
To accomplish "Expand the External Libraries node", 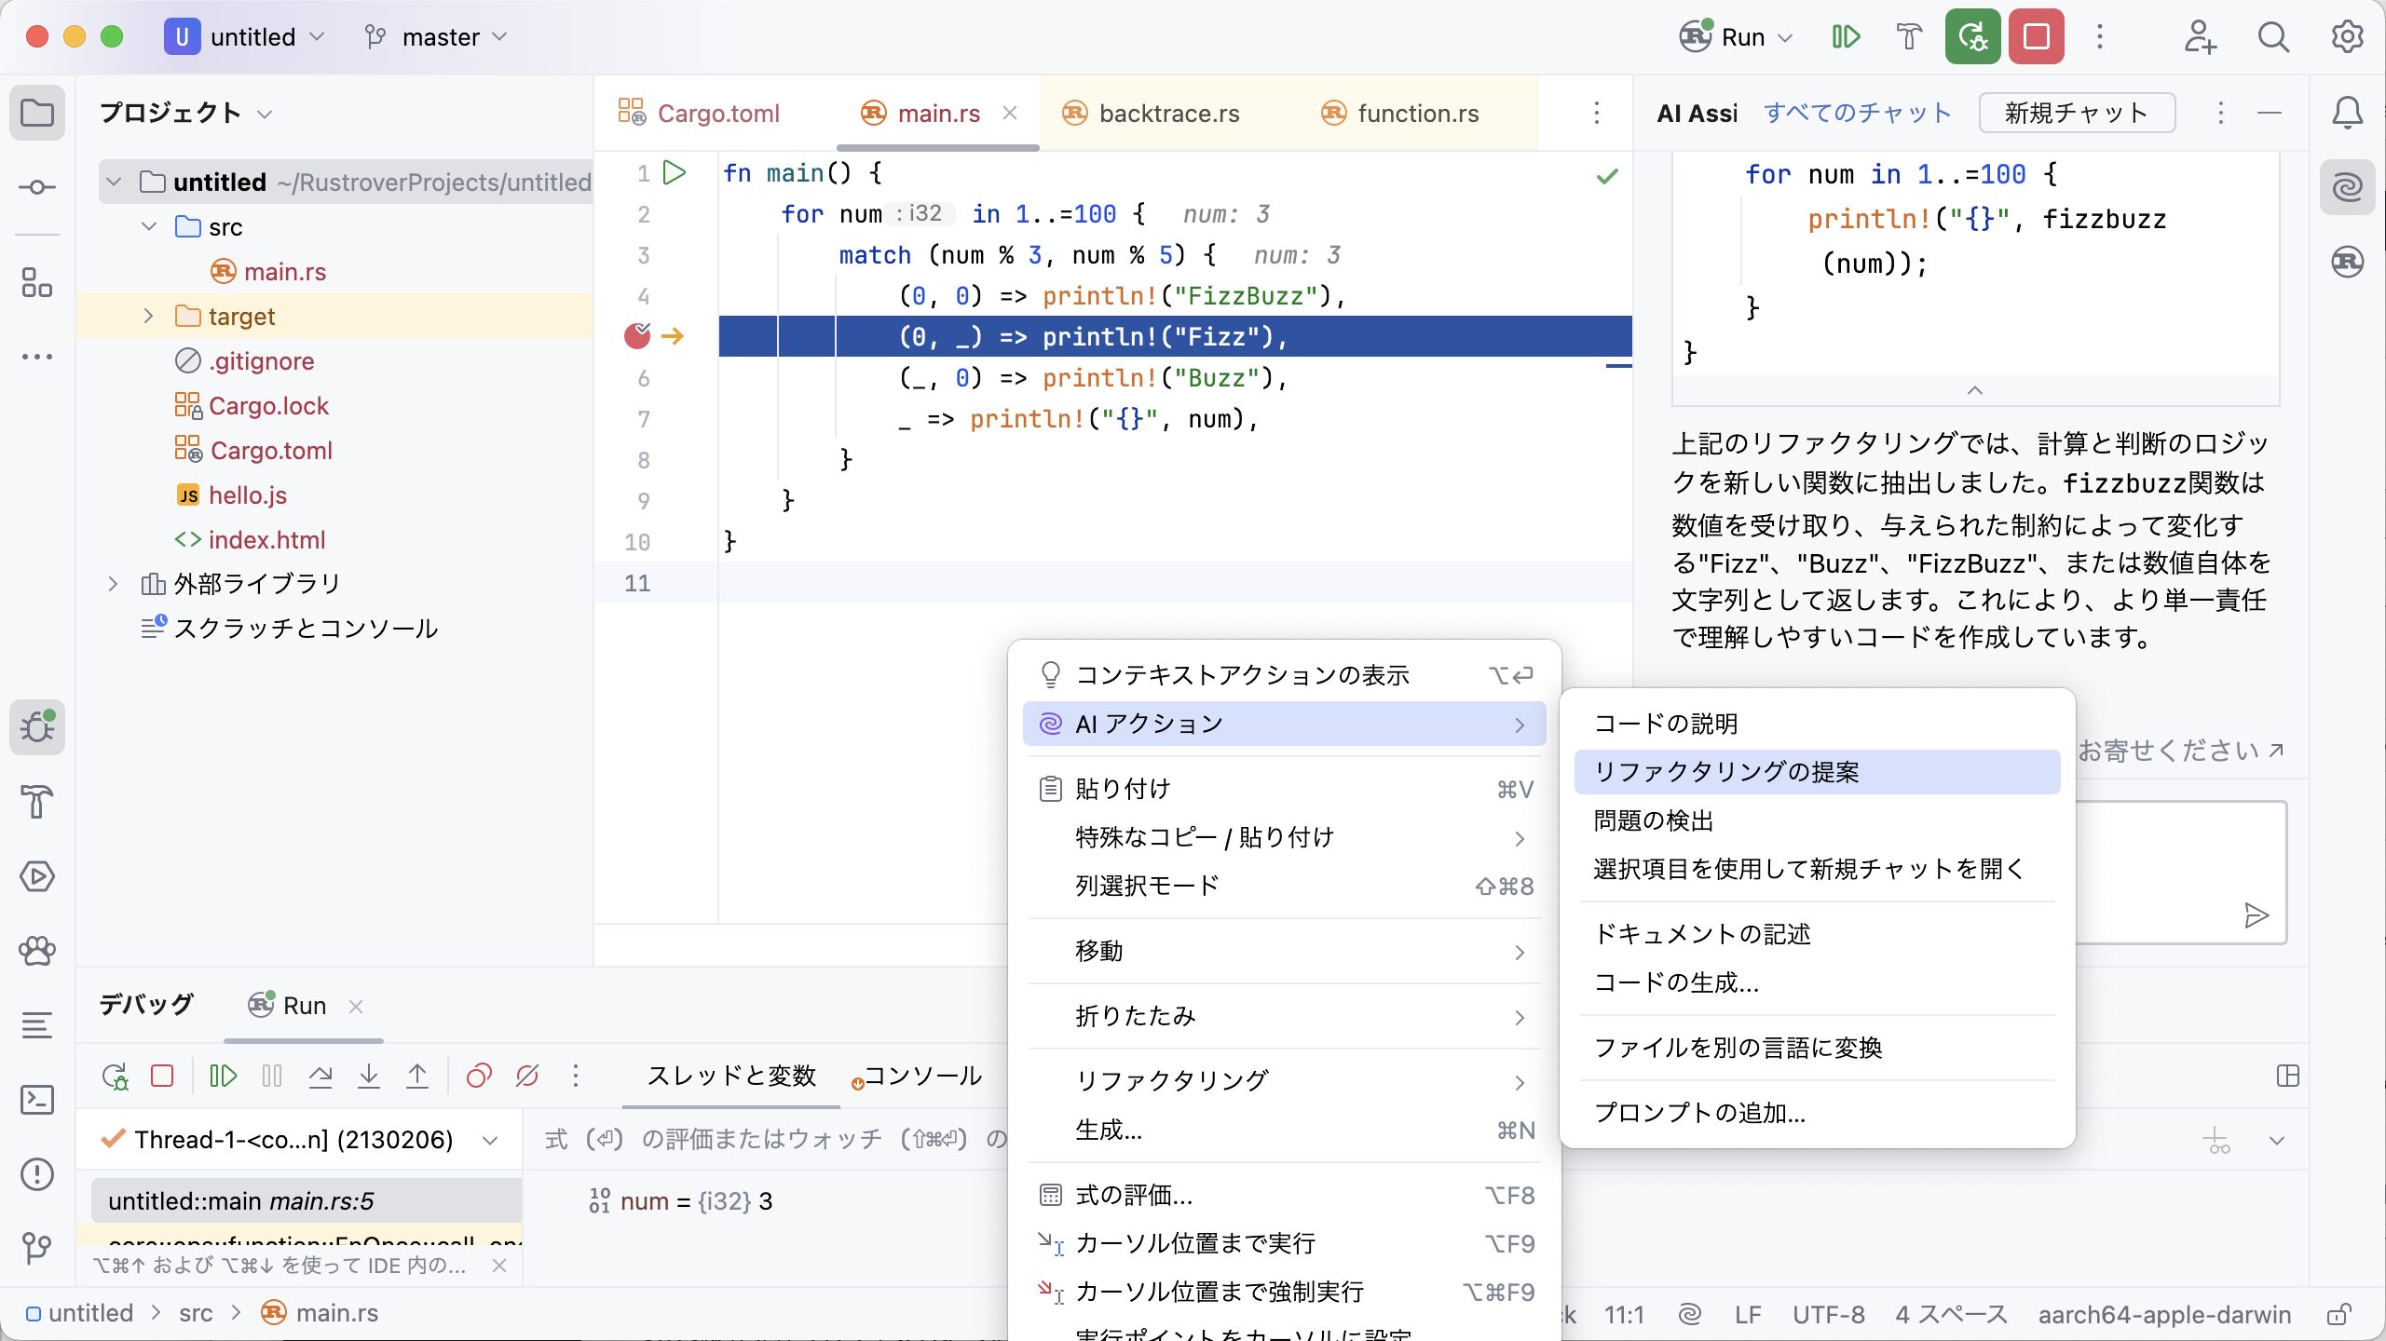I will [x=114, y=584].
